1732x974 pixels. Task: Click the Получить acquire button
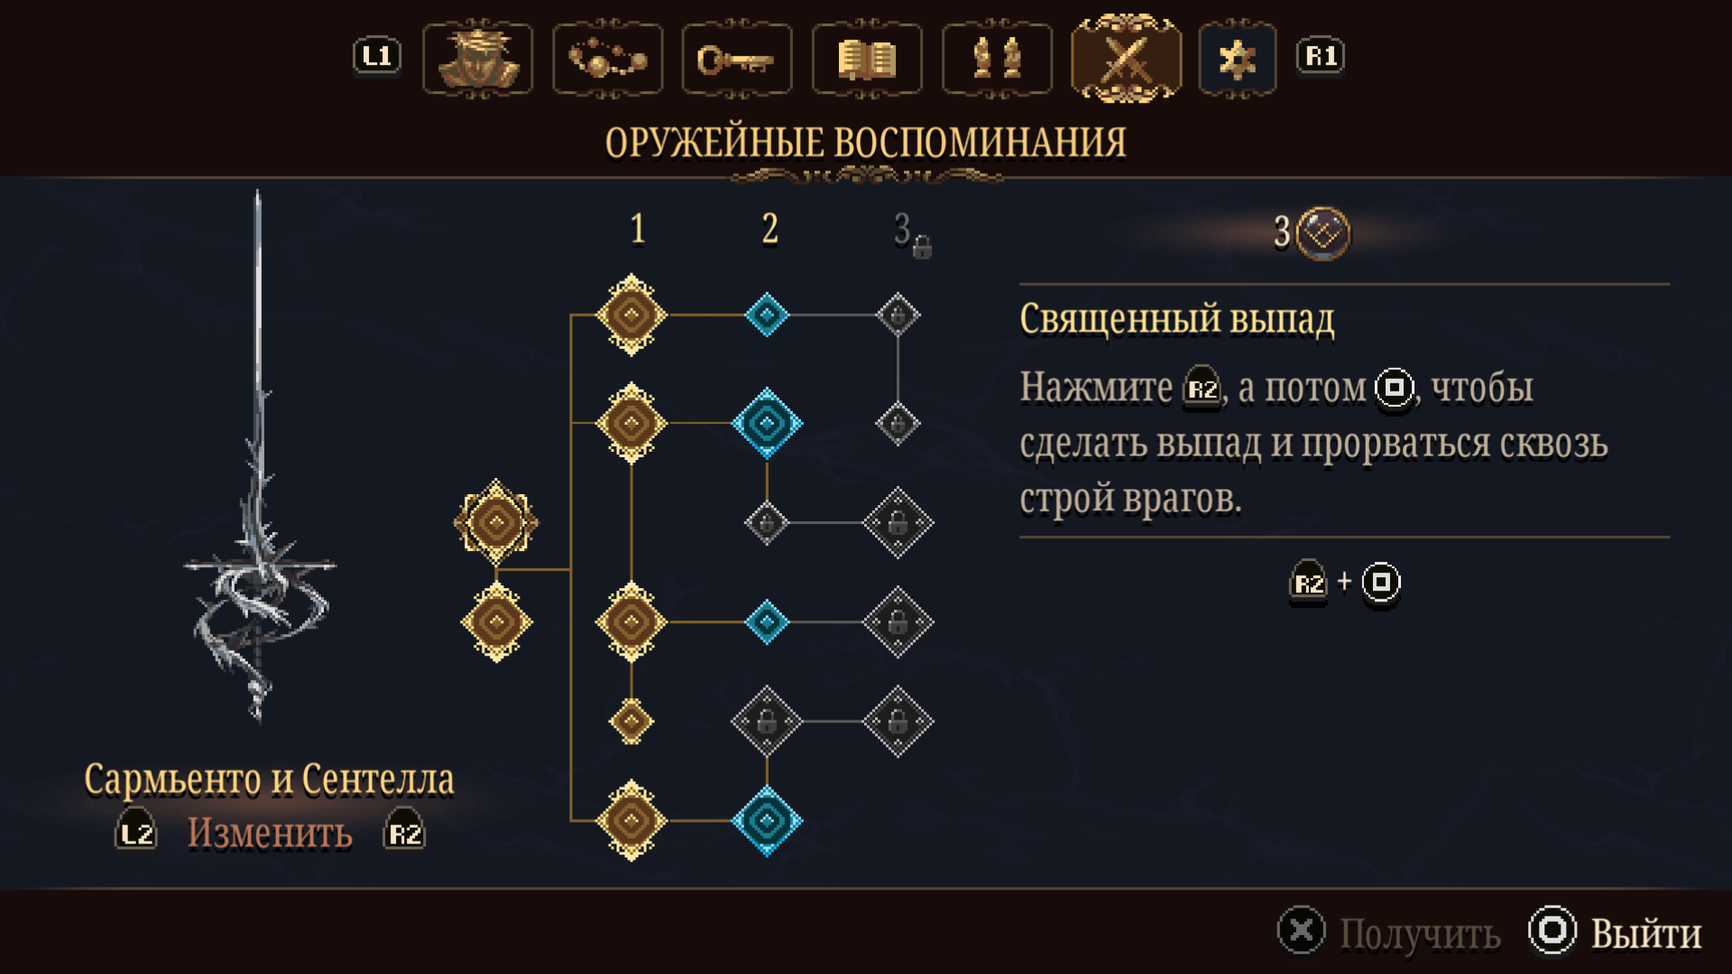[x=1389, y=932]
